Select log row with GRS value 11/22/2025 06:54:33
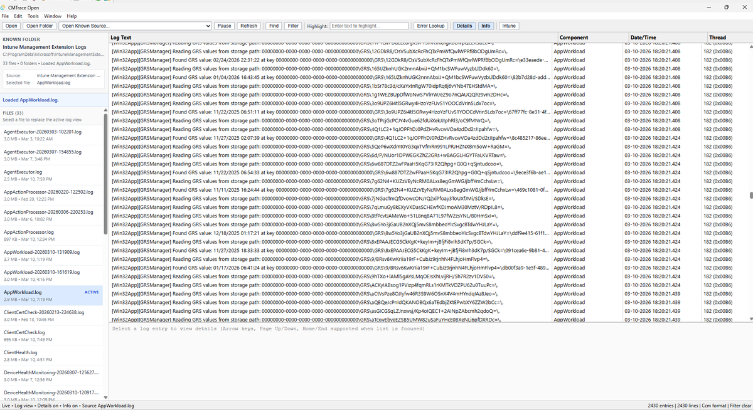Viewport: 753px width, 410px height. click(x=429, y=172)
